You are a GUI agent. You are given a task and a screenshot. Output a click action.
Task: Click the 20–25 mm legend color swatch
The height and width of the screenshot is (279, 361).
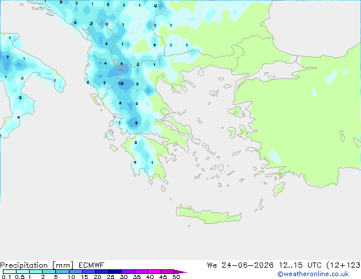coord(101,272)
